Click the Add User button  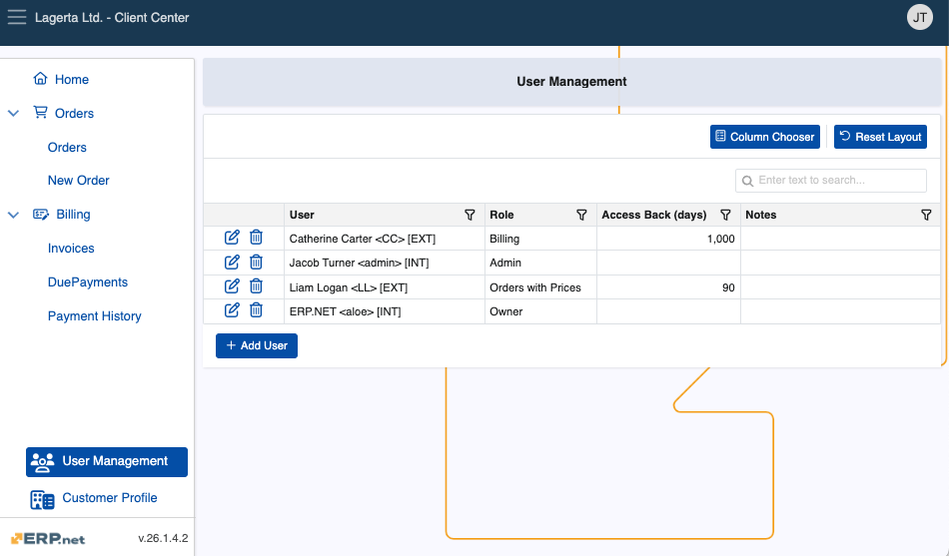click(x=257, y=345)
